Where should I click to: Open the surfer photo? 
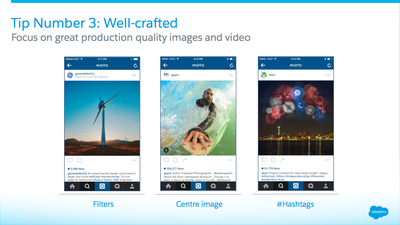tap(198, 118)
